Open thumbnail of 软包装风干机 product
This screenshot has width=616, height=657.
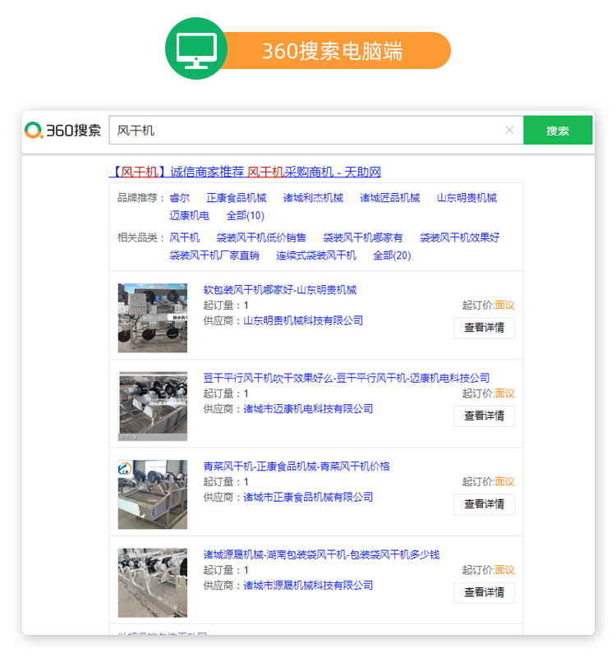coord(153,318)
